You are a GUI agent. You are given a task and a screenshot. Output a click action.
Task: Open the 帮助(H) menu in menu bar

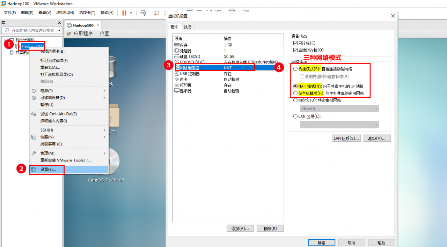click(x=107, y=13)
